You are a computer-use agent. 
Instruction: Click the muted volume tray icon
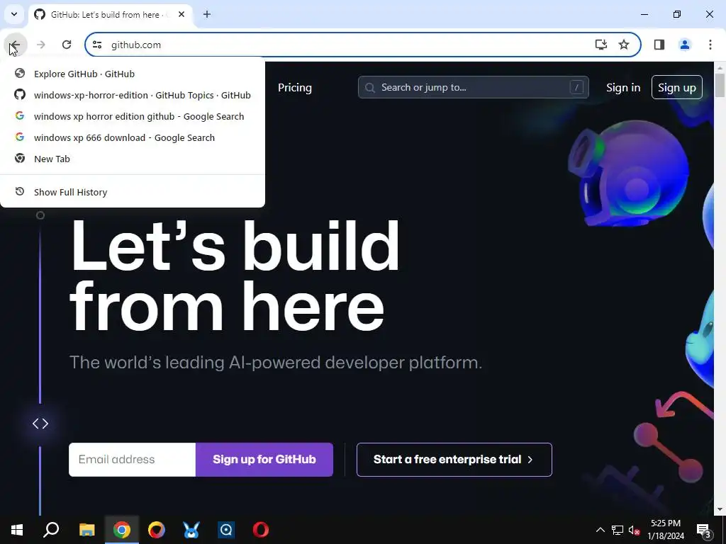click(x=635, y=530)
